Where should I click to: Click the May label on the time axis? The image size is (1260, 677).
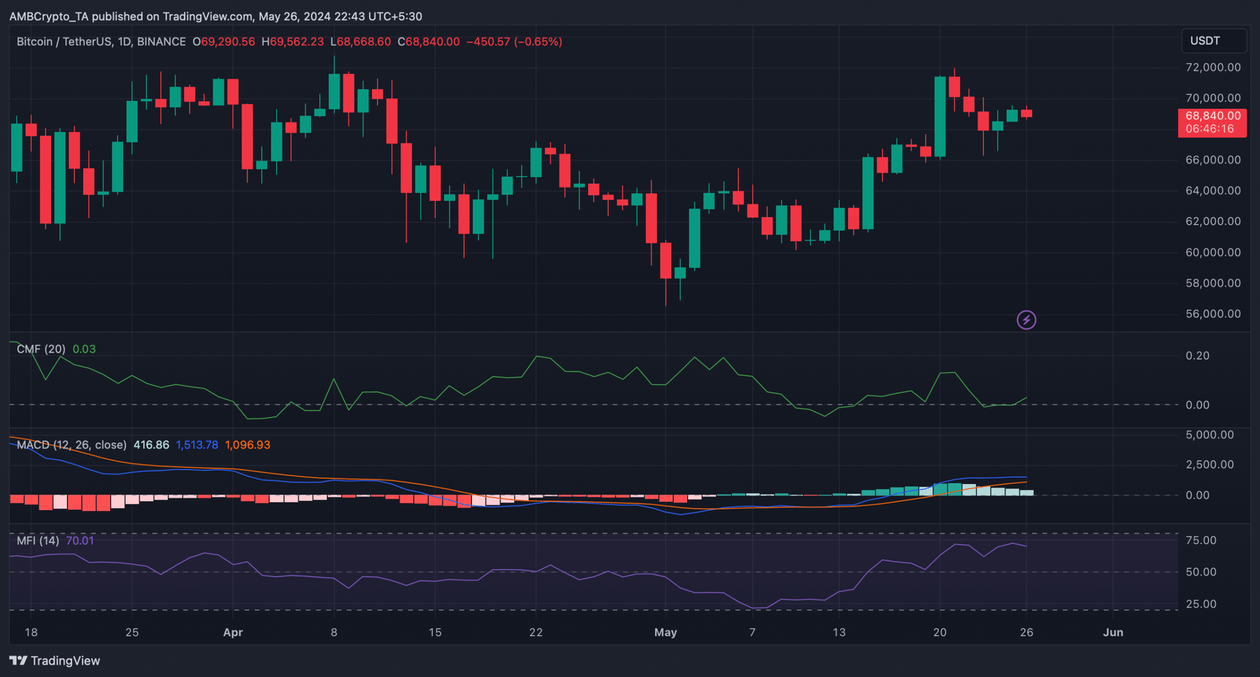[x=665, y=632]
